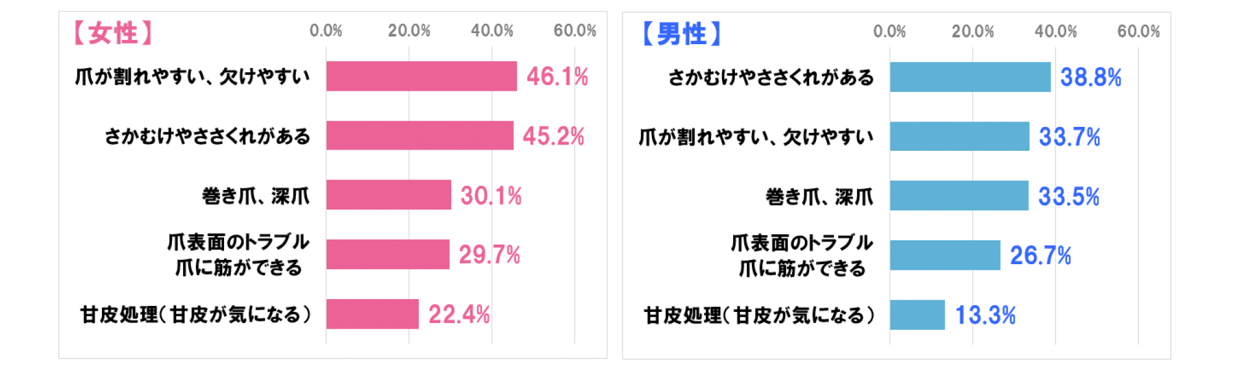This screenshot has width=1250, height=369.
Task: Click the pink 22.4% bar
Action: [x=372, y=314]
